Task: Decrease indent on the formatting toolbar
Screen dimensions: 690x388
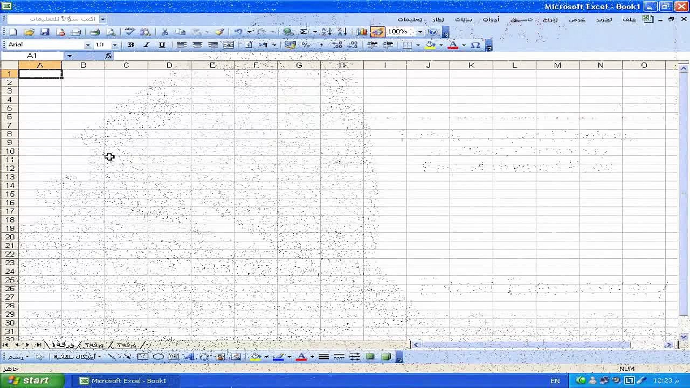Action: pyautogui.click(x=372, y=45)
